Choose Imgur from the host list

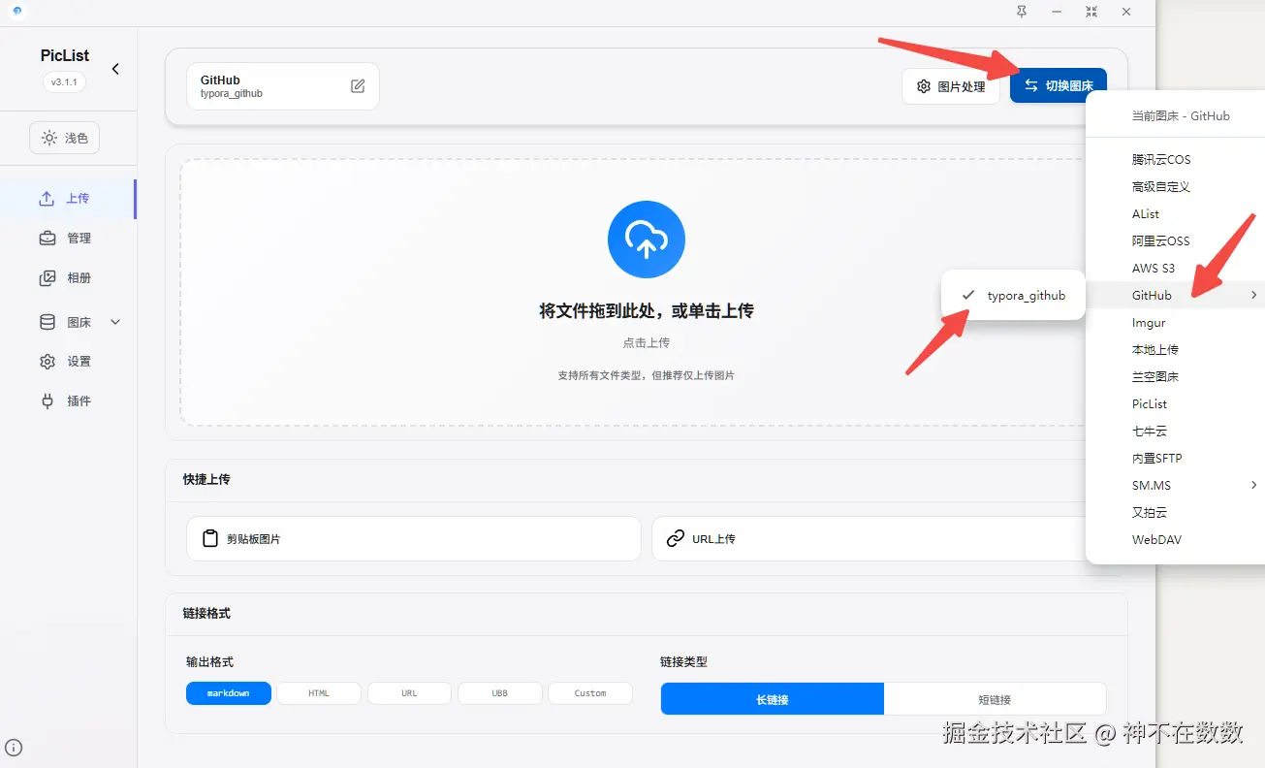click(x=1175, y=323)
